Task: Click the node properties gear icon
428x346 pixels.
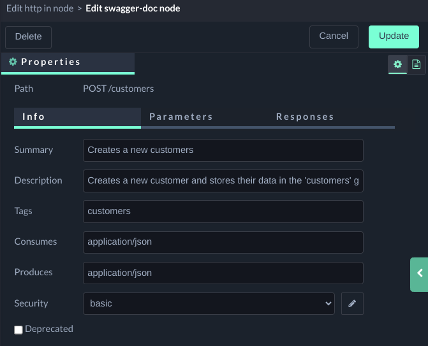Action: click(x=398, y=64)
